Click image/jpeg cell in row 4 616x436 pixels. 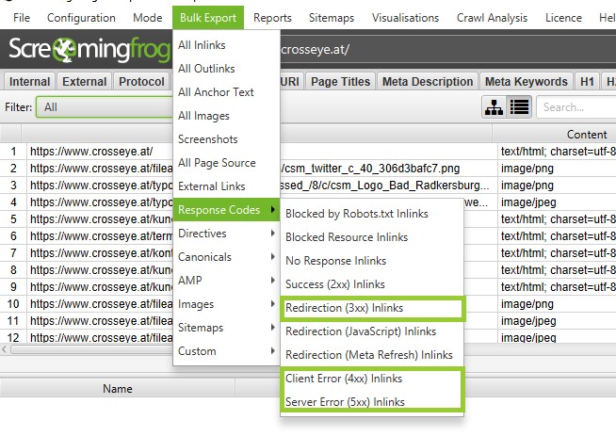(528, 202)
